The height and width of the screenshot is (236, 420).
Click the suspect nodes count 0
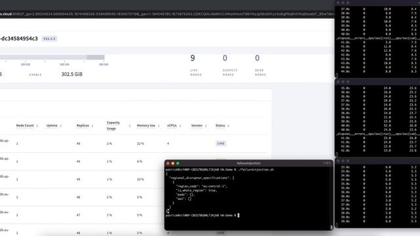(x=225, y=58)
